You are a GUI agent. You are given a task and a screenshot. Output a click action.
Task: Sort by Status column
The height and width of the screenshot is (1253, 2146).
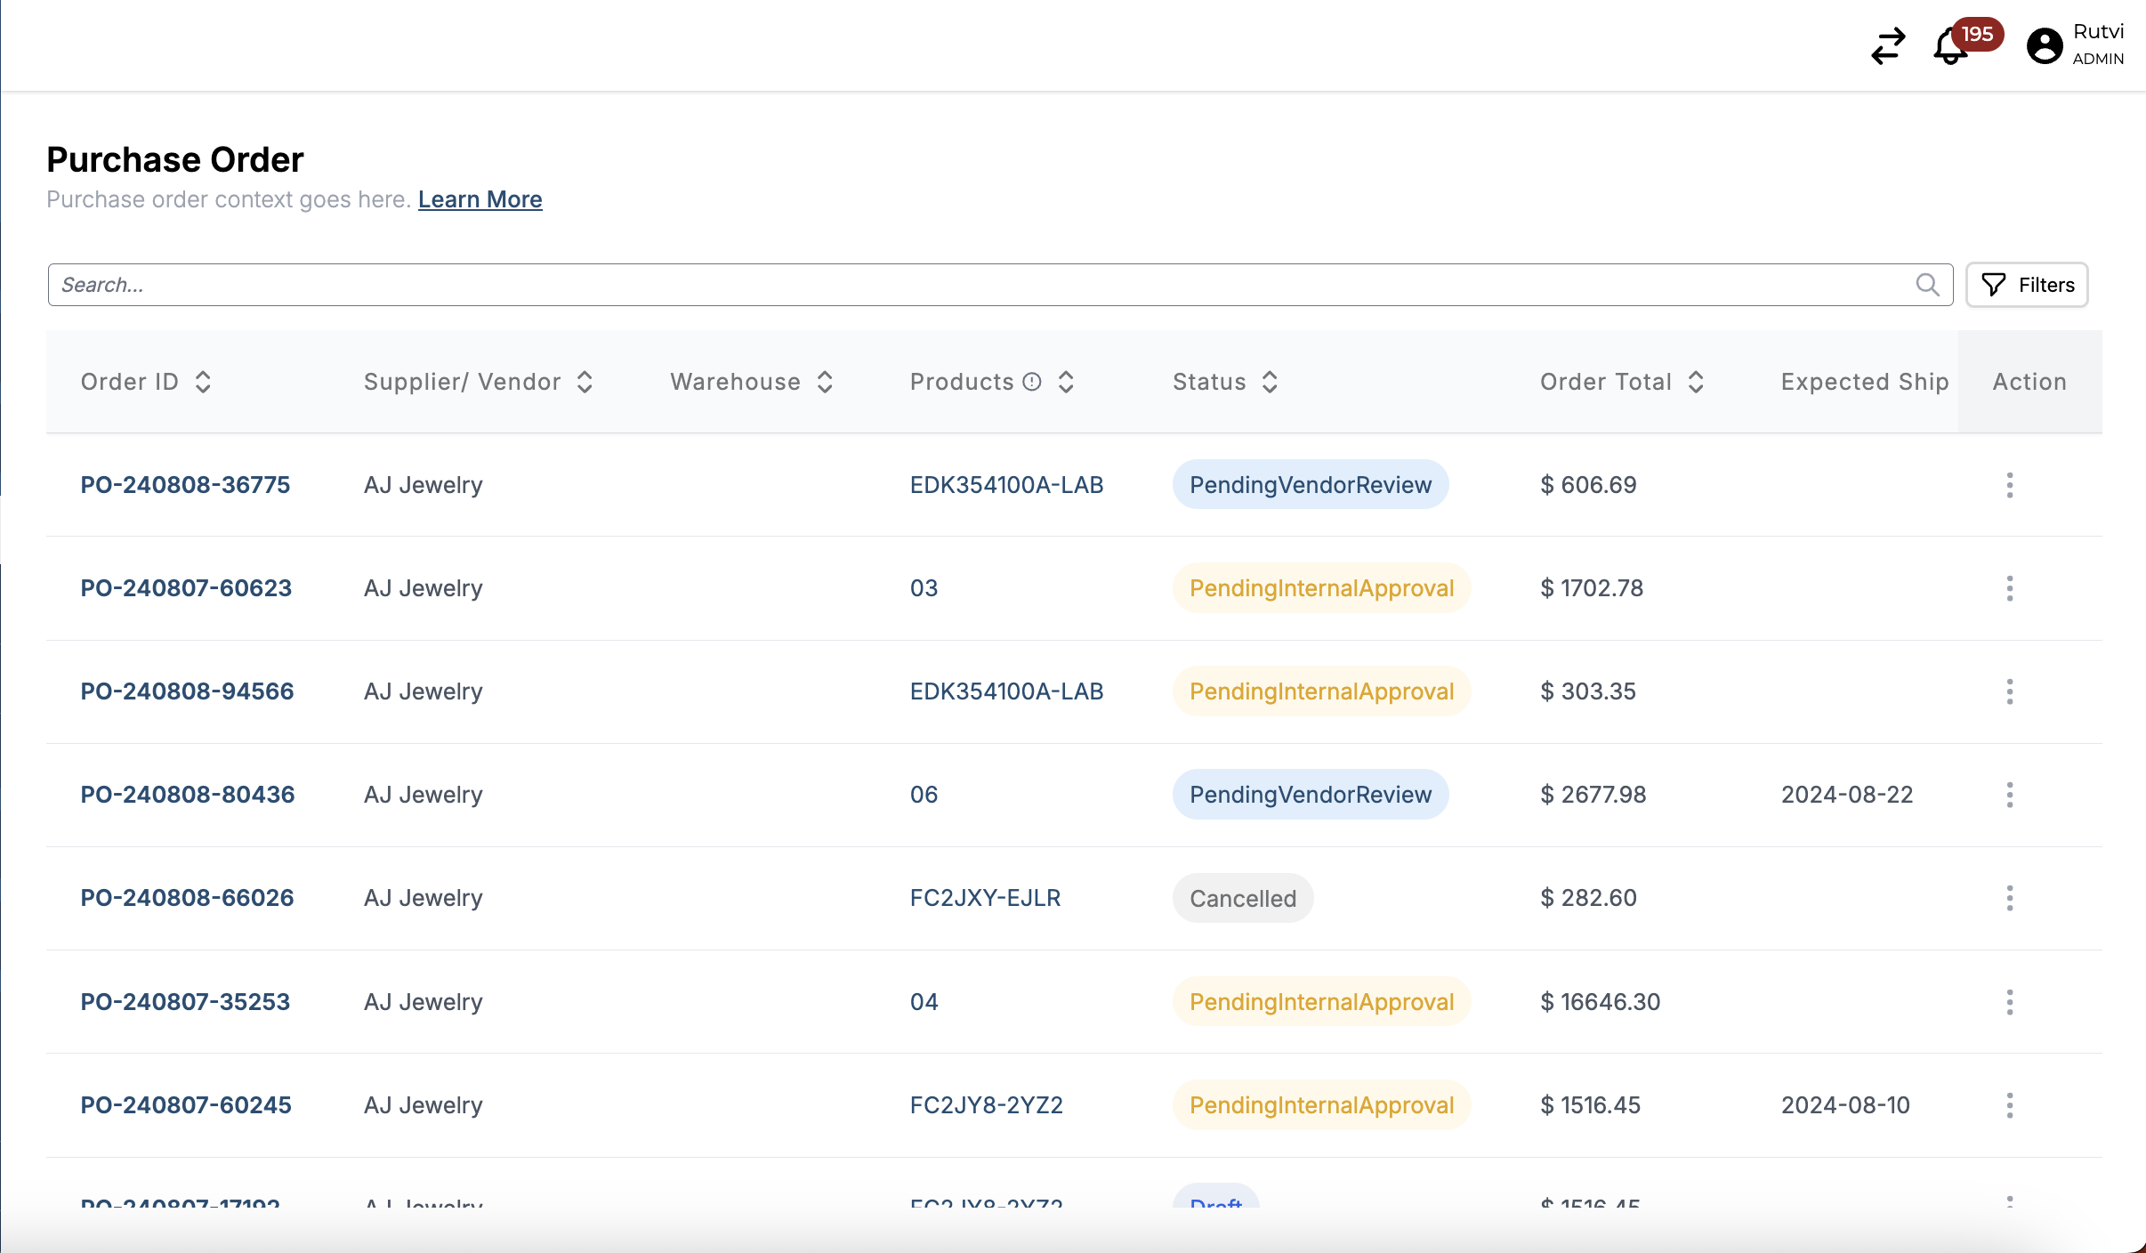tap(1270, 382)
